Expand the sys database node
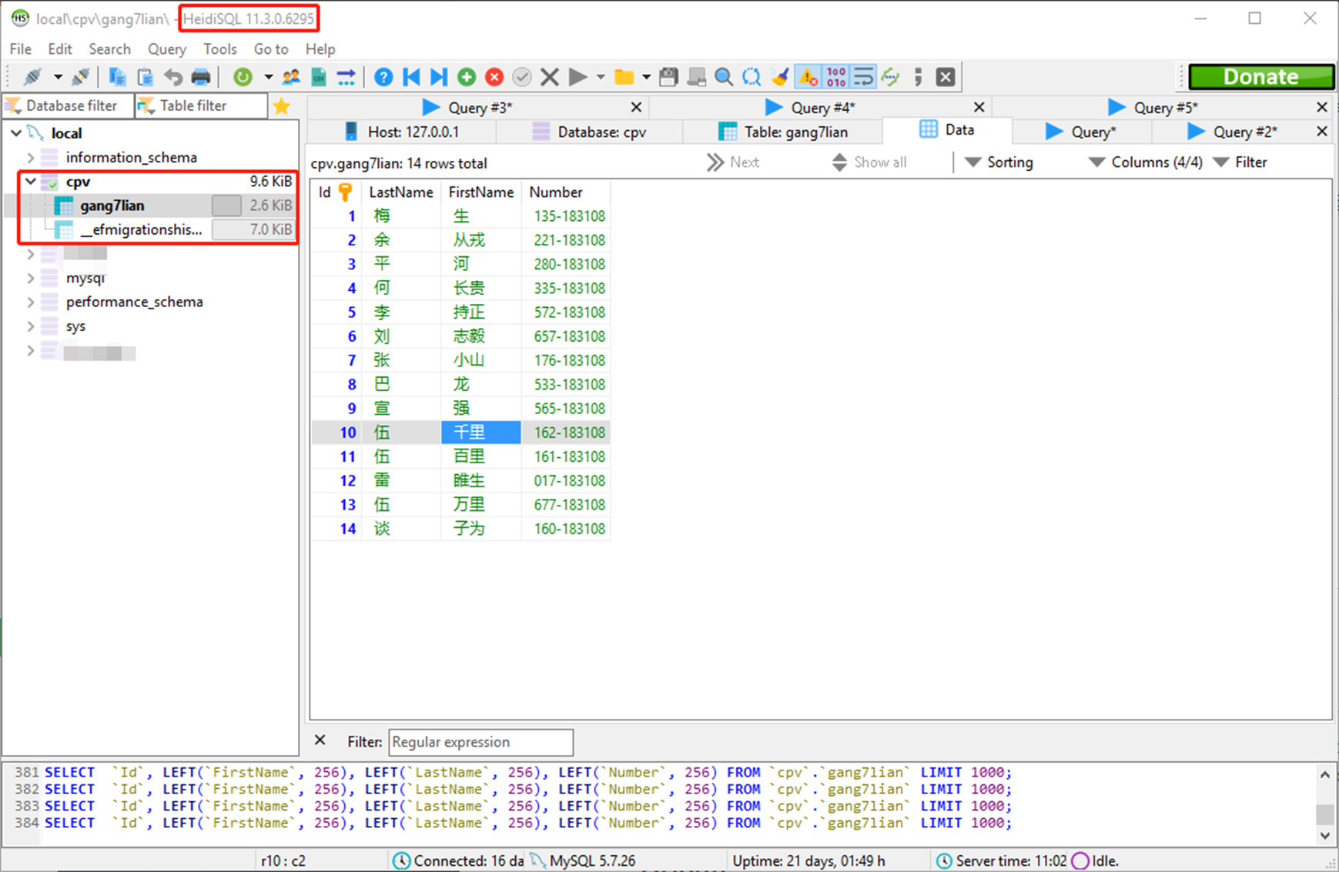 pos(31,326)
